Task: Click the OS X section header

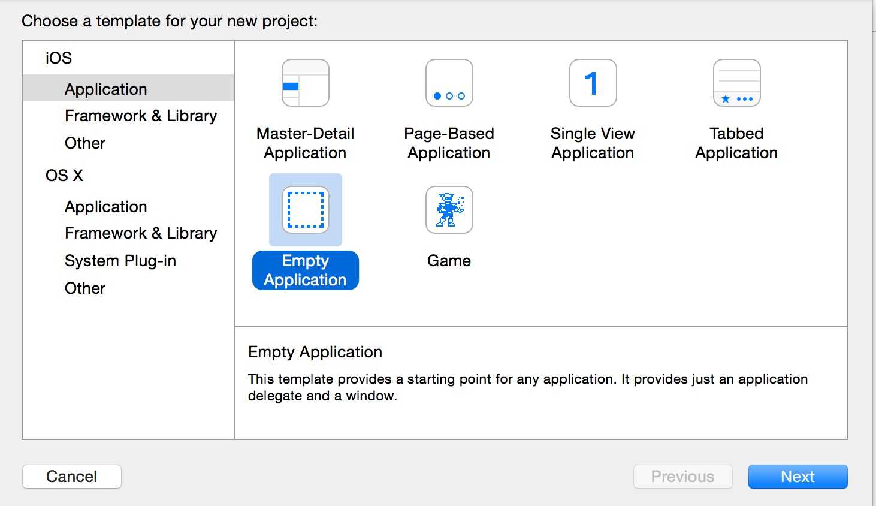Action: pyautogui.click(x=64, y=176)
